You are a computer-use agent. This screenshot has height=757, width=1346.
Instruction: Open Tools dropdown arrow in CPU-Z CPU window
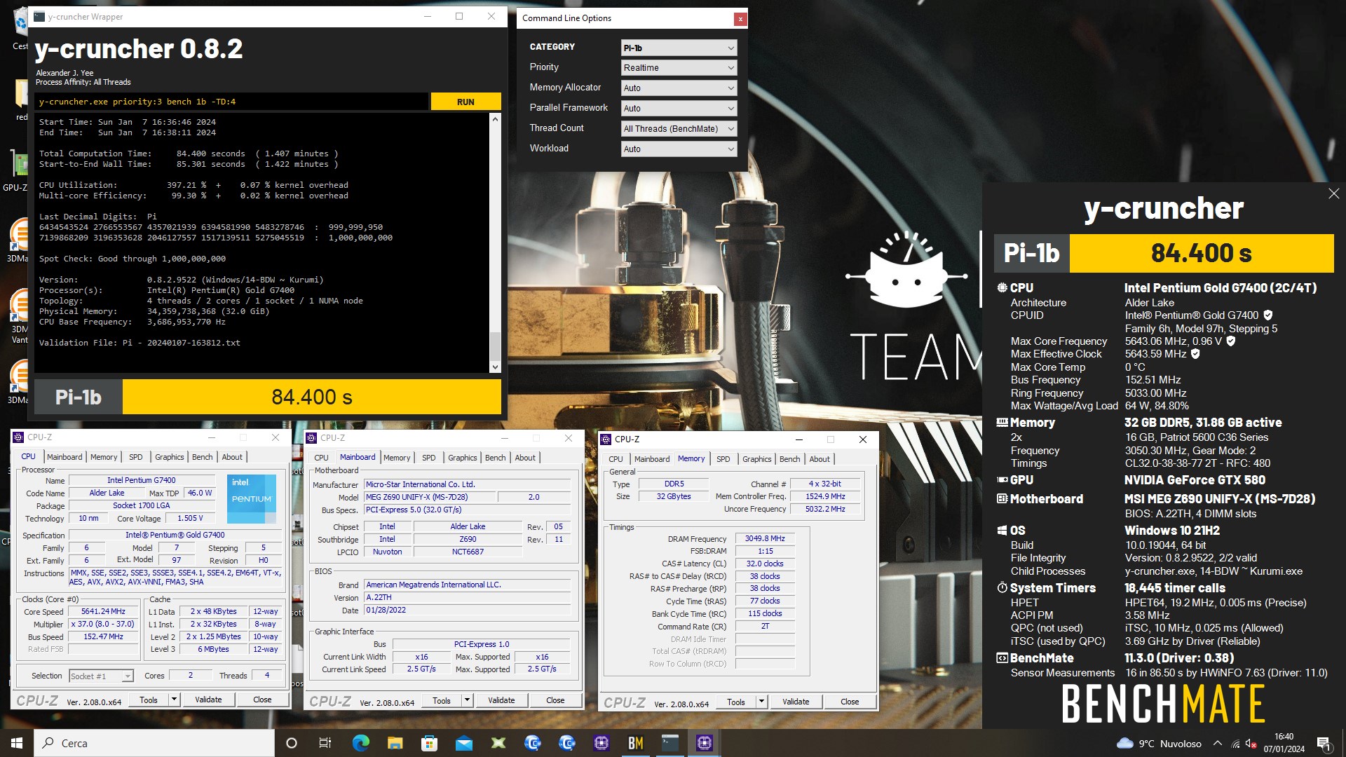(x=174, y=700)
